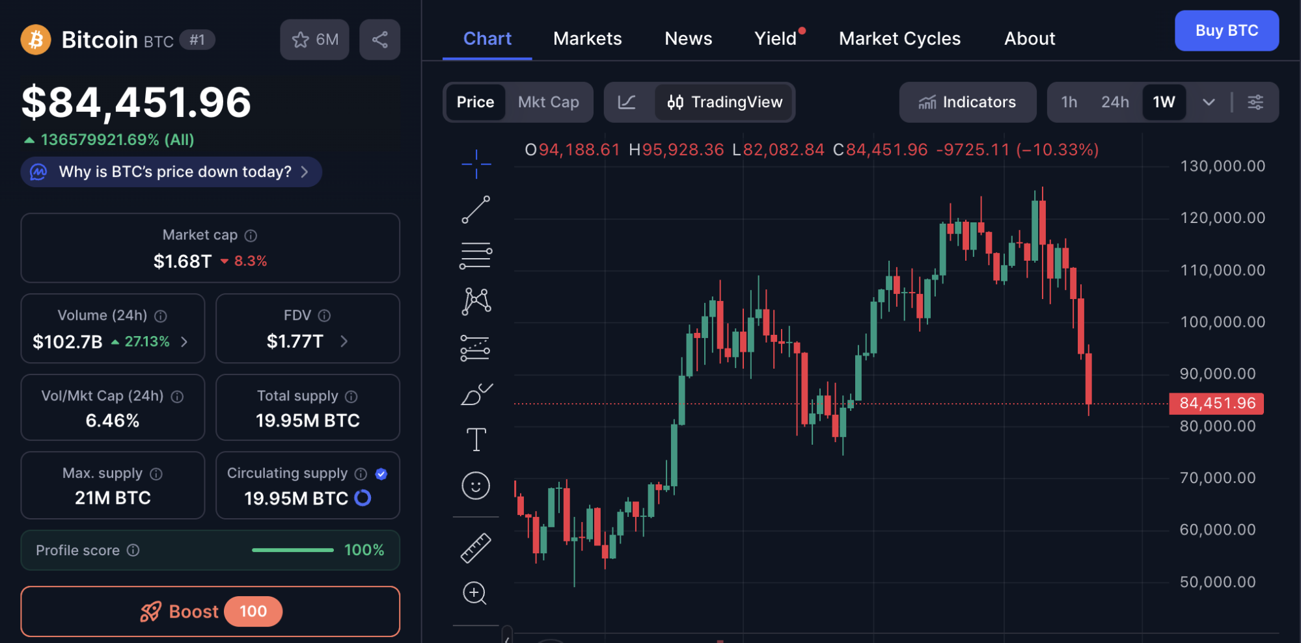Open the share options for Bitcoin
The height and width of the screenshot is (643, 1301).
[380, 39]
